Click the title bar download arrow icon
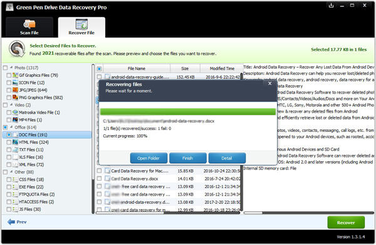The image size is (376, 245). [331, 5]
